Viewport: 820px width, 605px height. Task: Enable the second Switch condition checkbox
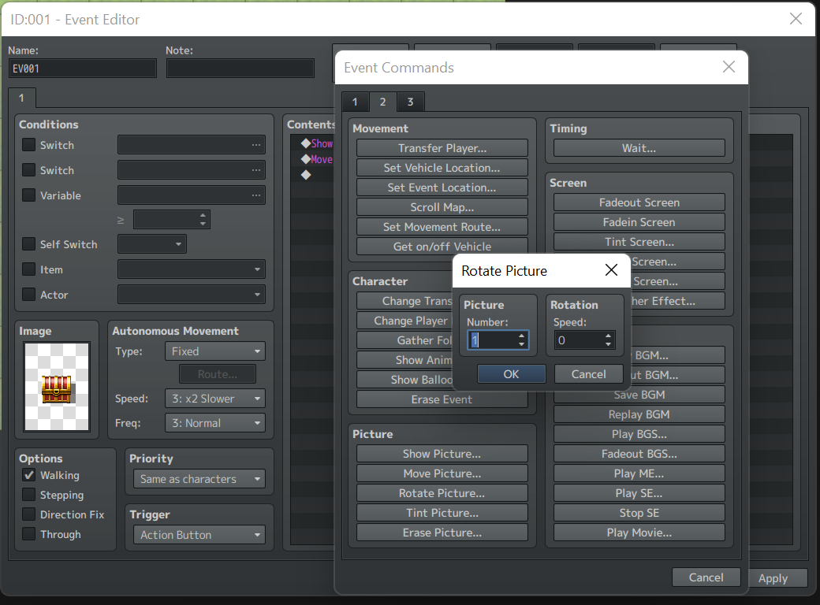[x=28, y=170]
